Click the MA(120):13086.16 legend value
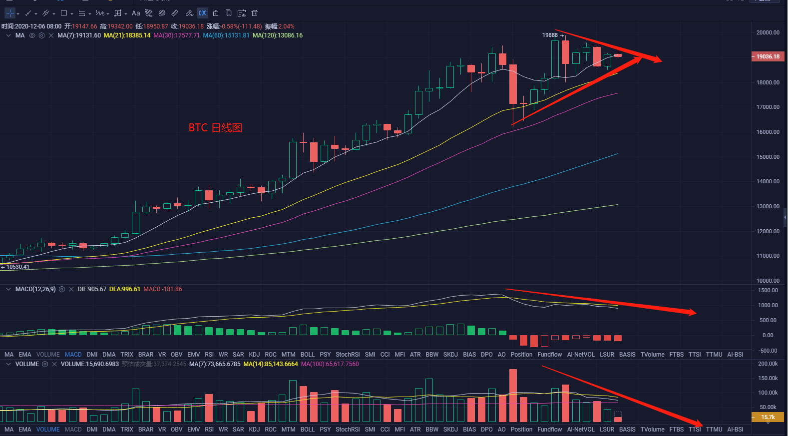Viewport: 788px width, 436px height. (278, 35)
